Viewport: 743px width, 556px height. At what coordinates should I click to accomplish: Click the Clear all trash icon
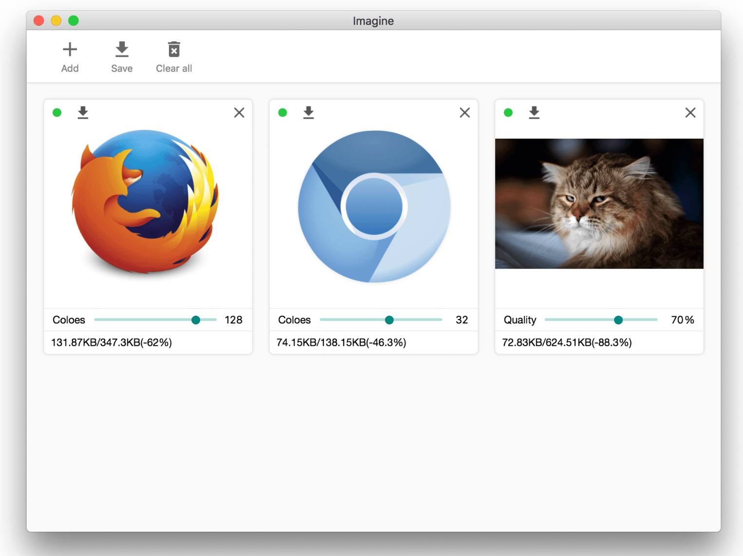(174, 49)
